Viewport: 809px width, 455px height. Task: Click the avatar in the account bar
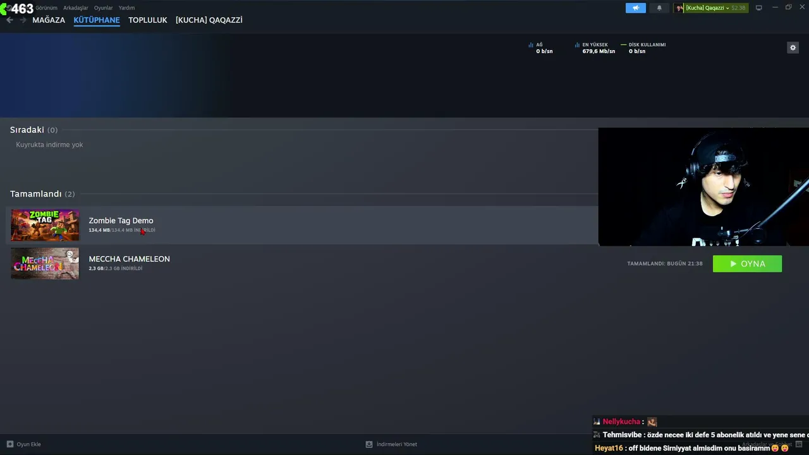pyautogui.click(x=680, y=8)
